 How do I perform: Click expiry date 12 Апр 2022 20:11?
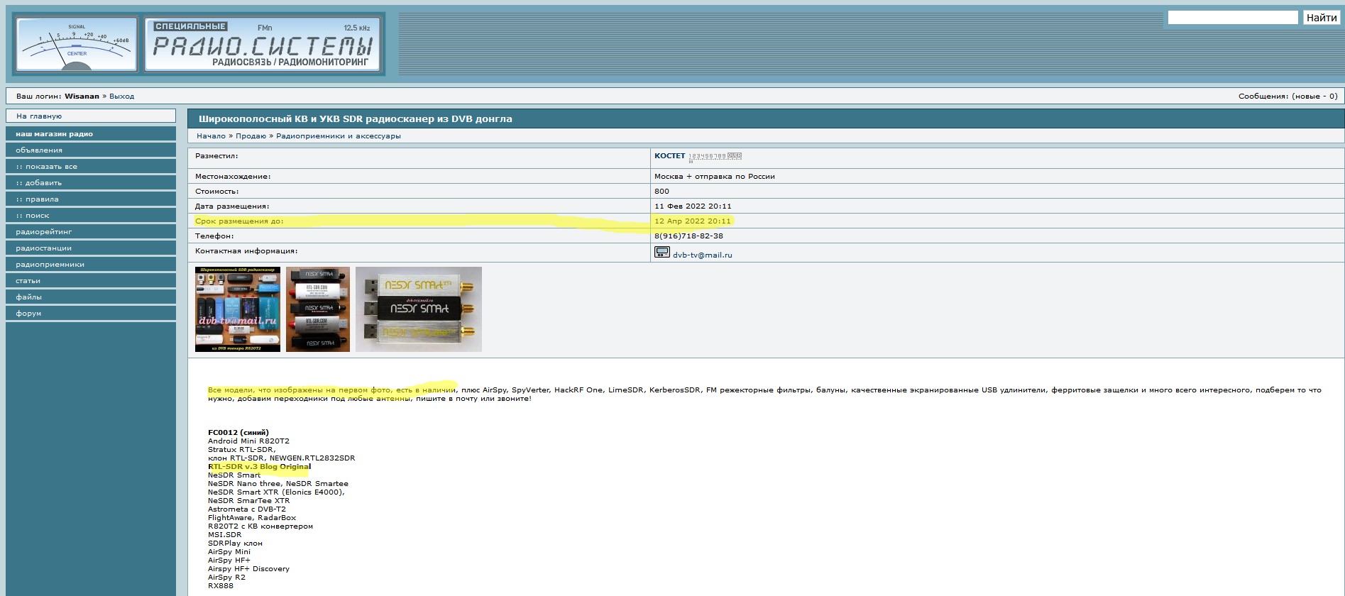click(x=692, y=221)
